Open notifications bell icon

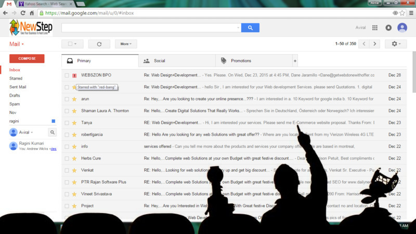pyautogui.click(x=388, y=28)
